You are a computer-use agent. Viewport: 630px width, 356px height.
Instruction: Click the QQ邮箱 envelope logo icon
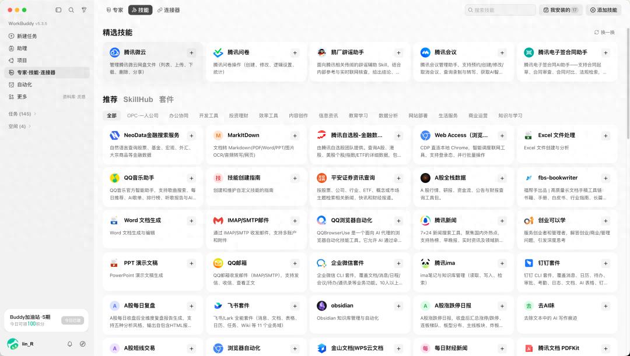[218, 263]
